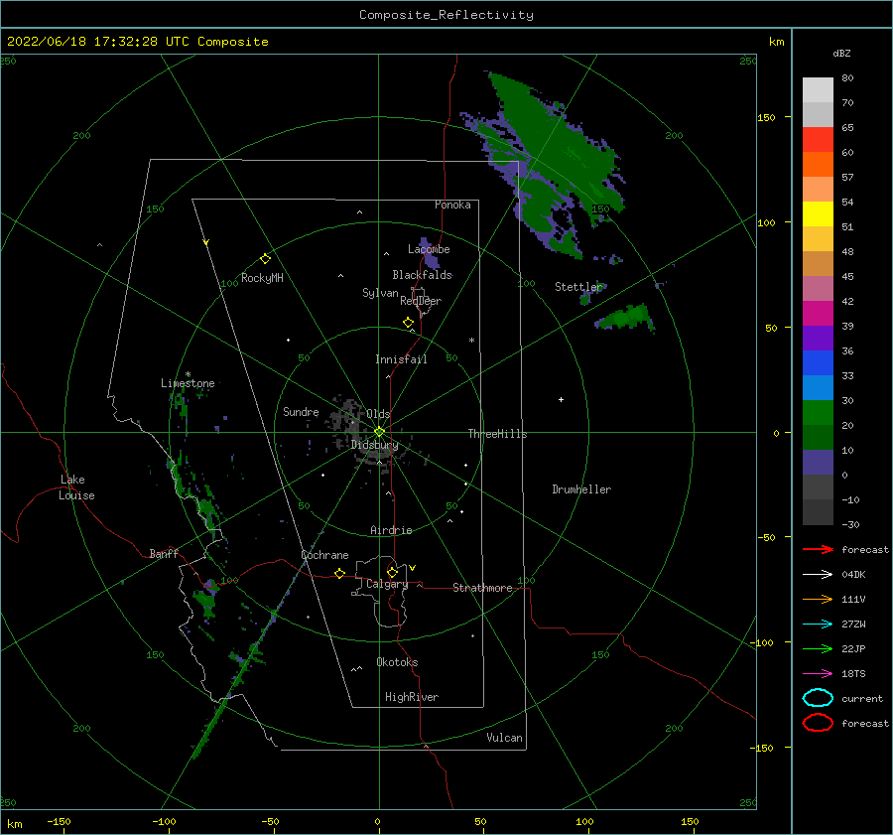Click the Sundre label

coord(301,411)
